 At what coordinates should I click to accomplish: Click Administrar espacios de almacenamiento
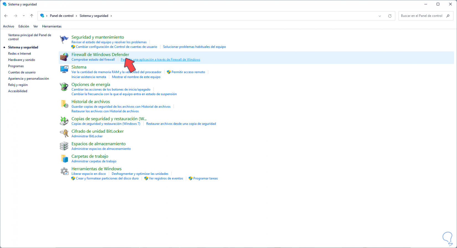[x=101, y=149]
